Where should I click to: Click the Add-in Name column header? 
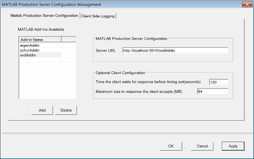coord(40,40)
